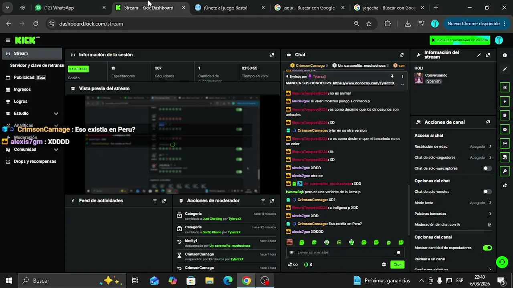Click the Enviar un mensaje input field
513x288 pixels.
[345, 252]
